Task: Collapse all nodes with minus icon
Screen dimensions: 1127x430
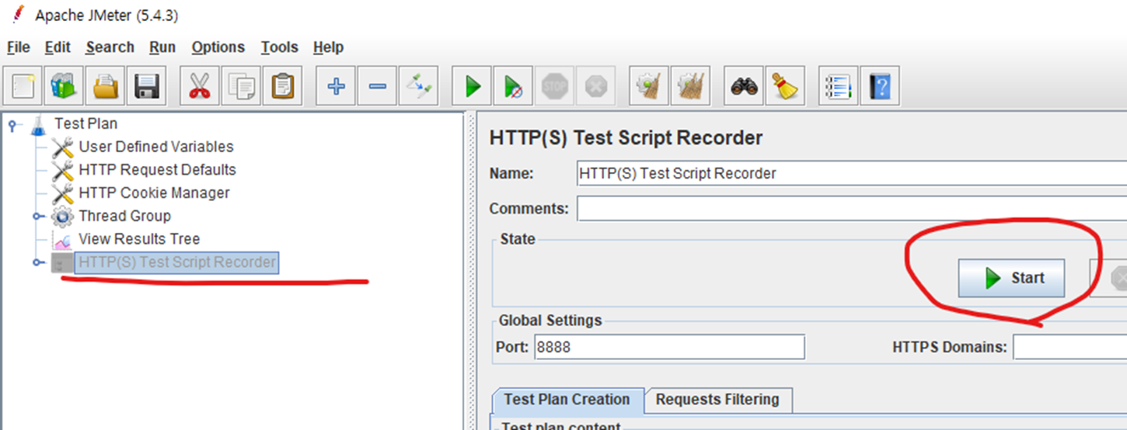Action: 378,85
